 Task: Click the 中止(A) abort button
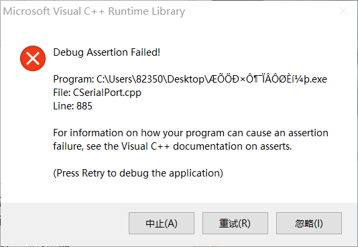tap(162, 223)
